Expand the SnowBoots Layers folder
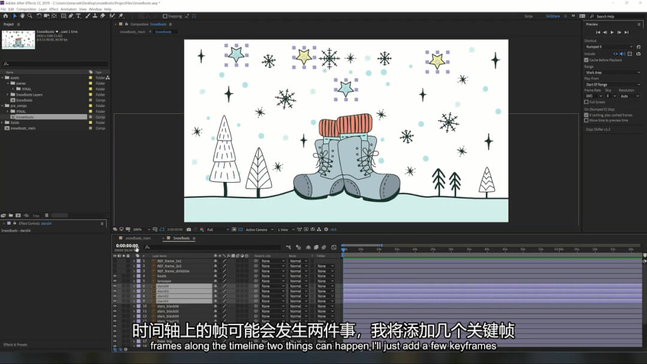 point(8,95)
